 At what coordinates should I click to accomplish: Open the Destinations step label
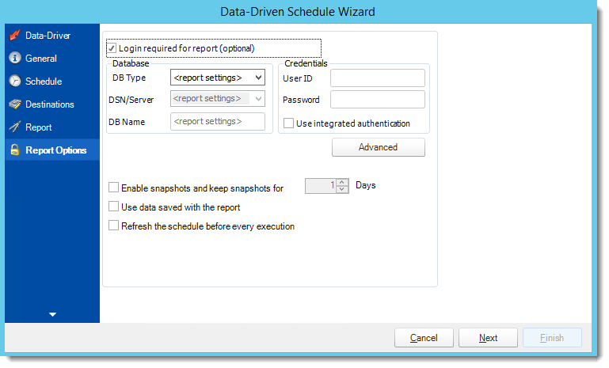(x=49, y=104)
